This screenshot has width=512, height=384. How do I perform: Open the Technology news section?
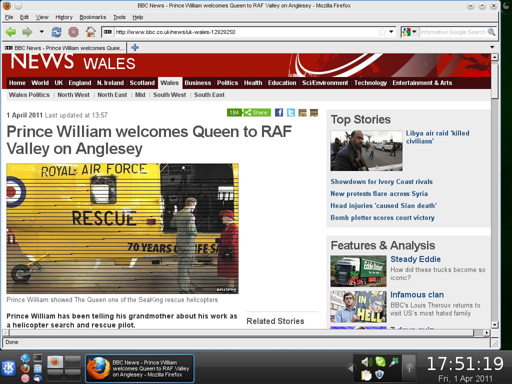click(x=370, y=83)
